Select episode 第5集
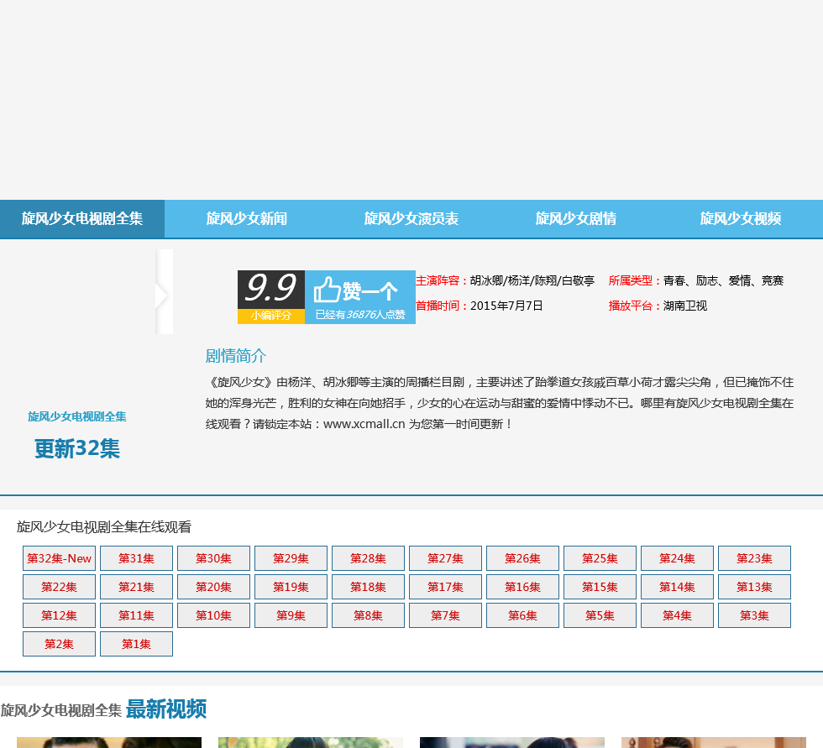 (x=600, y=615)
